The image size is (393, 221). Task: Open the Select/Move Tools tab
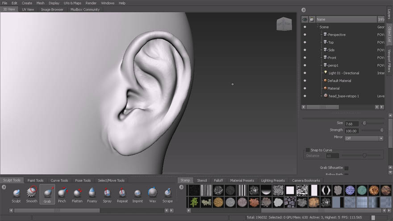[x=111, y=180]
